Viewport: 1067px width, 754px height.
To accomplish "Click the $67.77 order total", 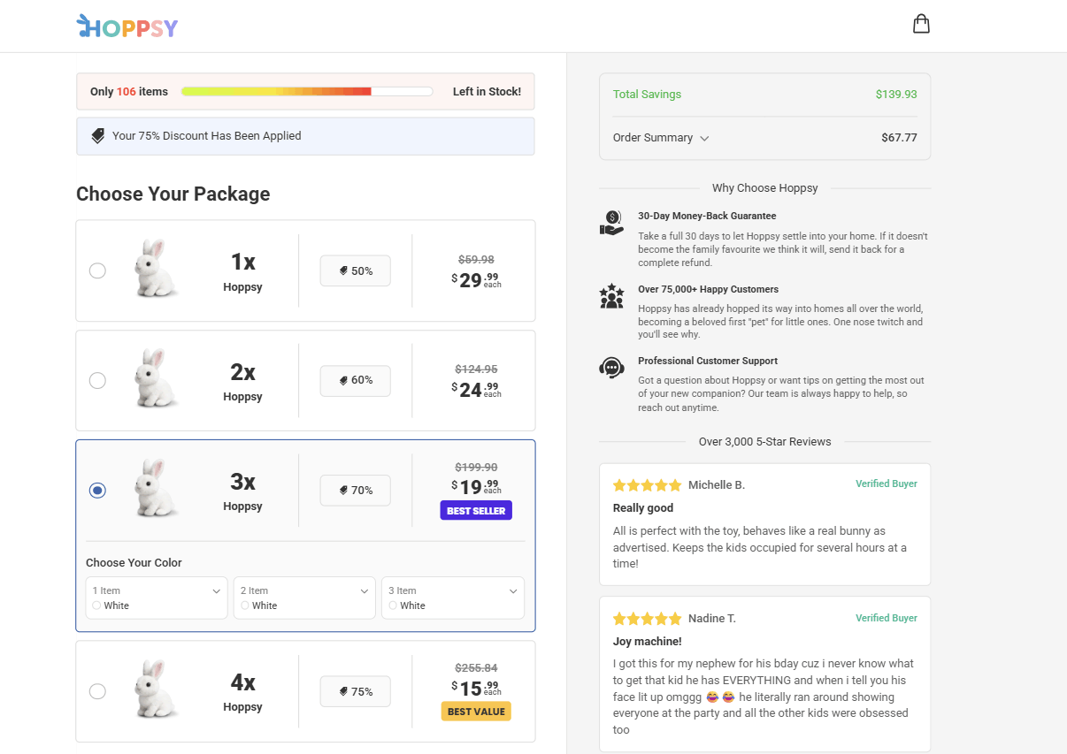I will (x=899, y=138).
